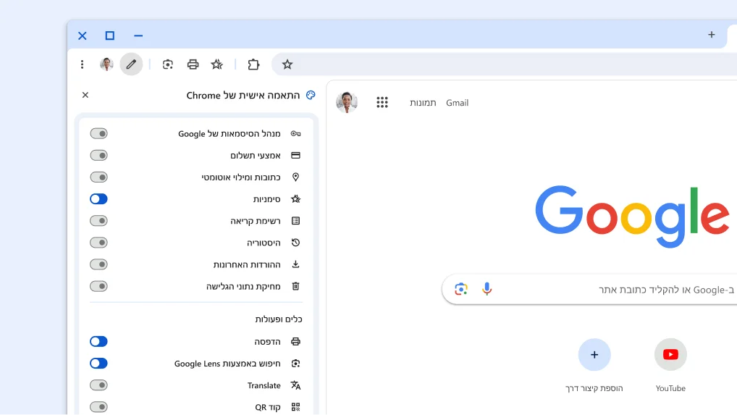Click the חיפוש באמצעות Google Lens label
This screenshot has width=737, height=415.
[x=227, y=364]
